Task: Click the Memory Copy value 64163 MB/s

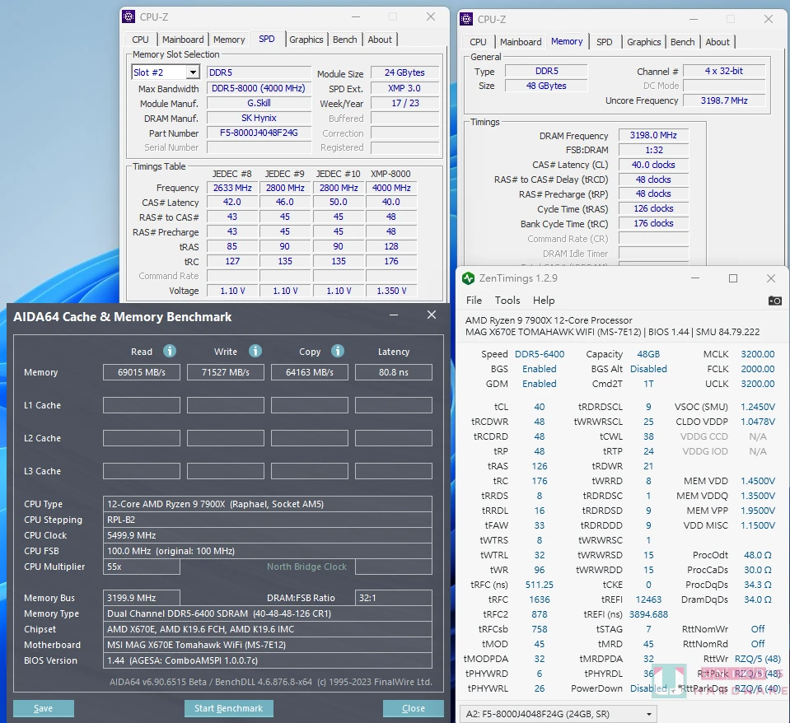Action: (310, 372)
